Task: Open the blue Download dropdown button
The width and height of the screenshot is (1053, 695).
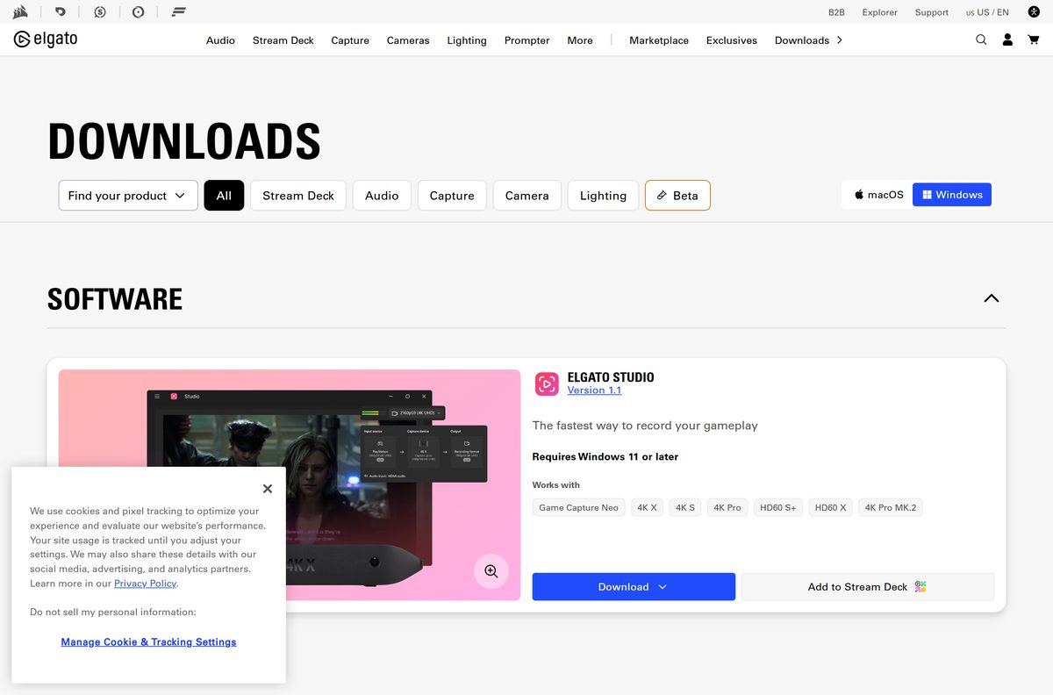Action: [x=634, y=587]
